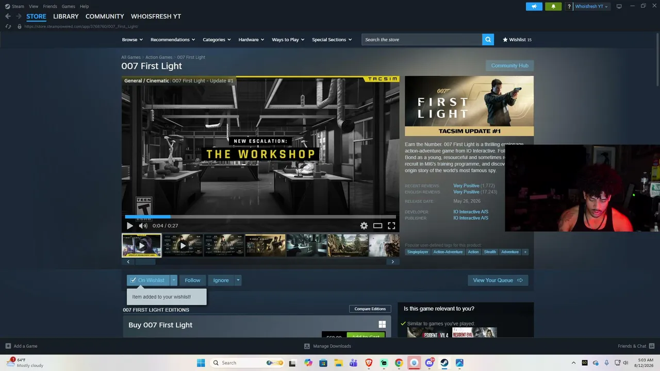Open the Ways to Play dropdown

point(288,40)
